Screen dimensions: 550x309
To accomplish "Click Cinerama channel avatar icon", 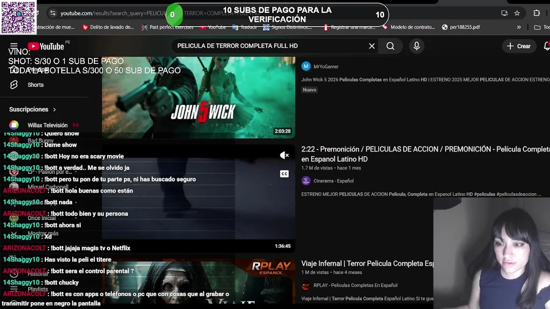I will [306, 181].
